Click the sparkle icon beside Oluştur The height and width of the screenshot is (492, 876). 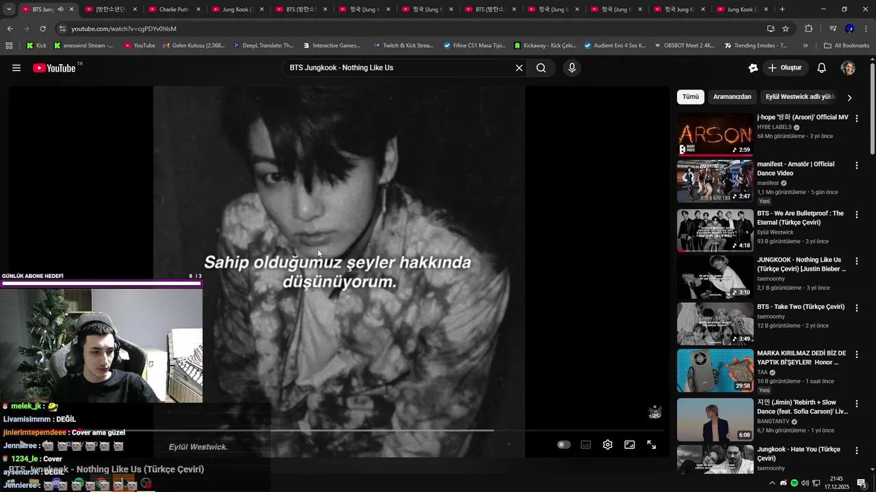(x=753, y=68)
